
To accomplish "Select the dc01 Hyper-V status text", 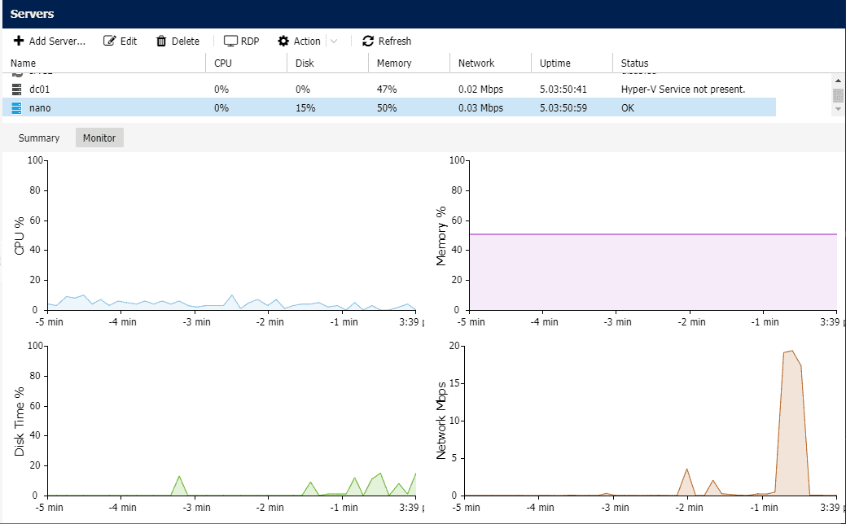I will pyautogui.click(x=682, y=89).
